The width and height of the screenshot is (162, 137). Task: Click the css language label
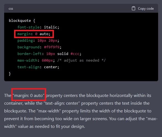point(11,9)
